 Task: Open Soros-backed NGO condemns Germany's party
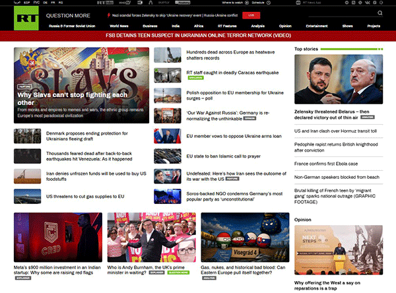coord(234,197)
